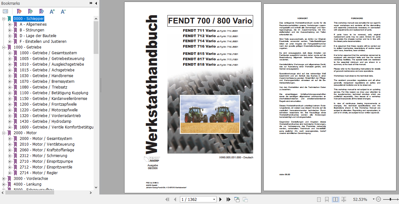The image size is (399, 204).
Task: Open 1010 - Getriebe / Ausgleichsgetriebe bookmark
Action: [x=52, y=64]
